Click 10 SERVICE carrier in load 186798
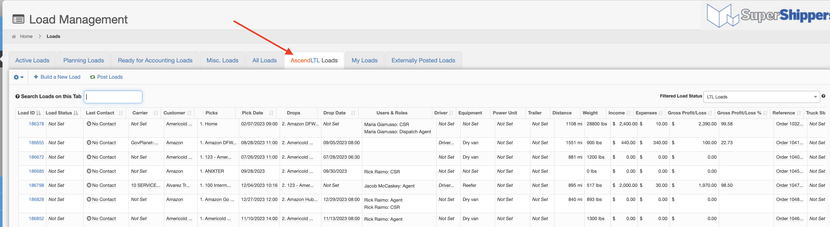Image resolution: width=830 pixels, height=227 pixels. [145, 186]
